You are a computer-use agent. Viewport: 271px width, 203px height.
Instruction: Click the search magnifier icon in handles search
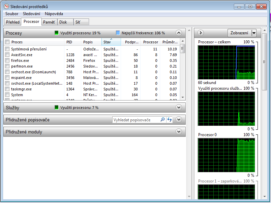pyautogui.click(x=162, y=120)
